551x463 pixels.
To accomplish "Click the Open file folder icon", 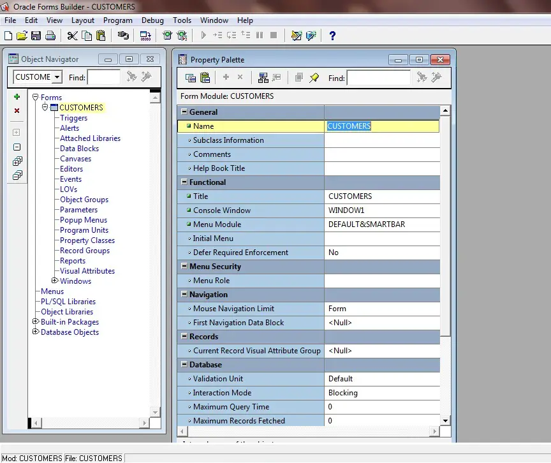I will pyautogui.click(x=22, y=36).
